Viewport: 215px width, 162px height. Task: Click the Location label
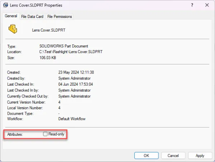pyautogui.click(x=15, y=52)
